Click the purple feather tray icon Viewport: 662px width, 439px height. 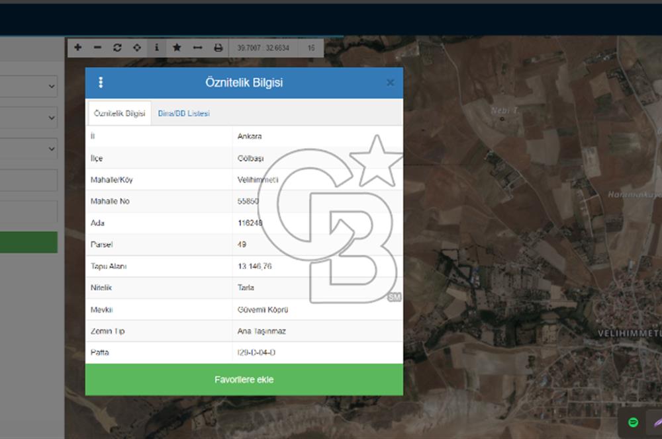[x=655, y=422]
